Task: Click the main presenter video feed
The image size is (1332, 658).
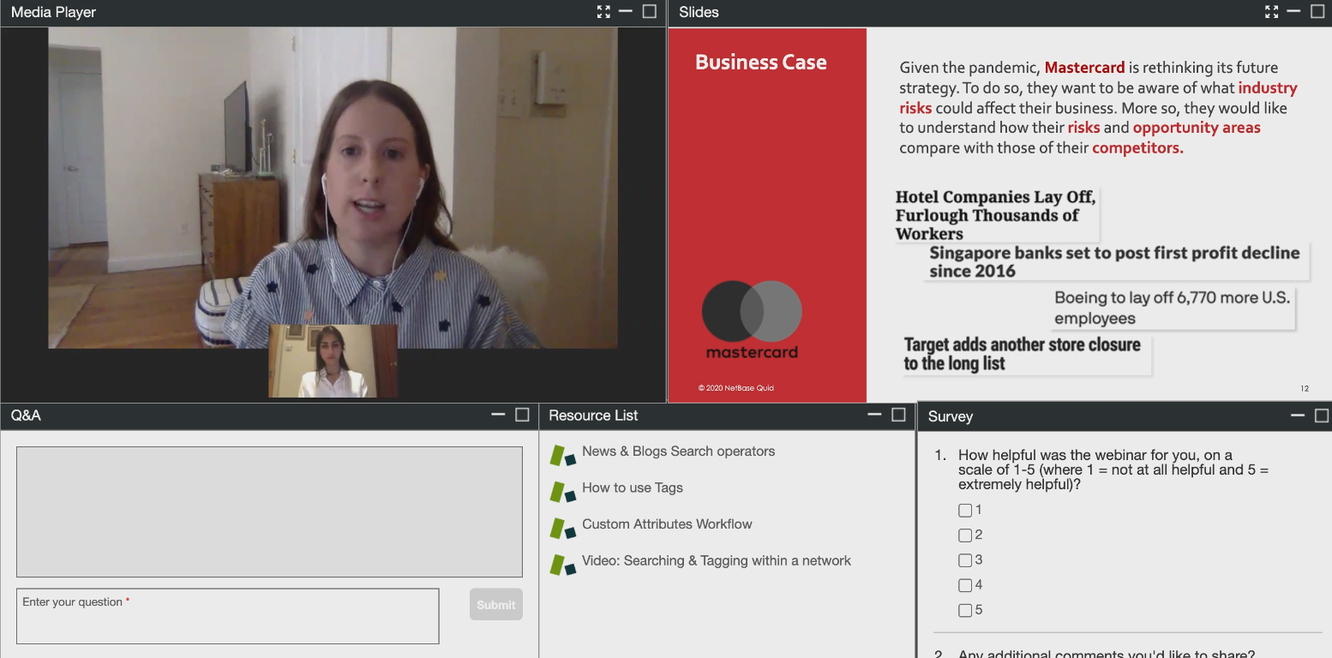Action: coord(333,188)
